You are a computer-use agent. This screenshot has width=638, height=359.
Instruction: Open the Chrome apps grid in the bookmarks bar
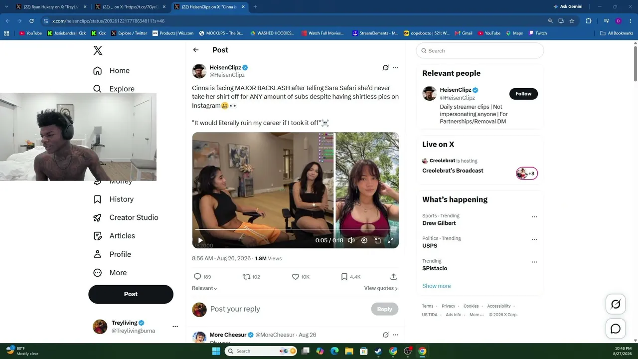6,33
